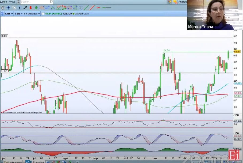This screenshot has width=243, height=163.
Task: Open the '1 día' timeframe dropdown
Action: pos(18,14)
